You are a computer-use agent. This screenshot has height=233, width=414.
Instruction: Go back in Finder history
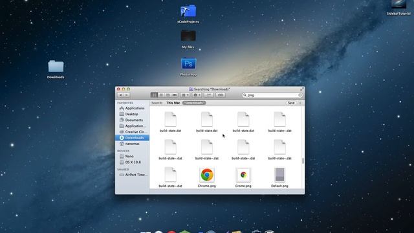point(121,95)
